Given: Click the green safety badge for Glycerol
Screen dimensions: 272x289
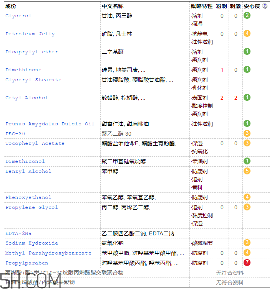Looking at the screenshot, I should click(247, 16).
